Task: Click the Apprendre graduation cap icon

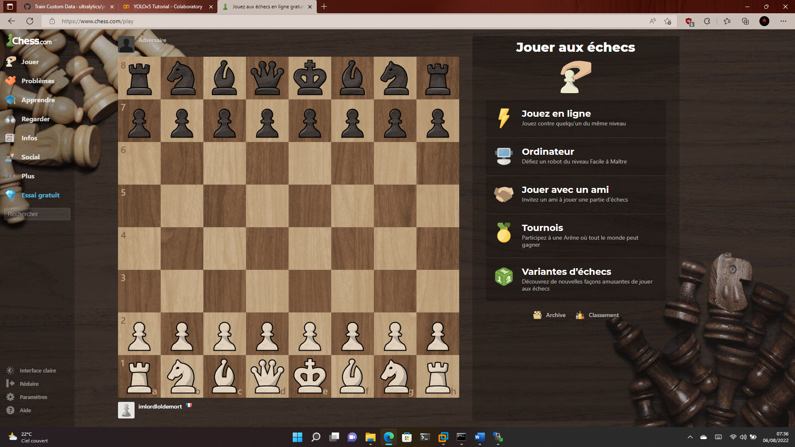Action: point(11,100)
